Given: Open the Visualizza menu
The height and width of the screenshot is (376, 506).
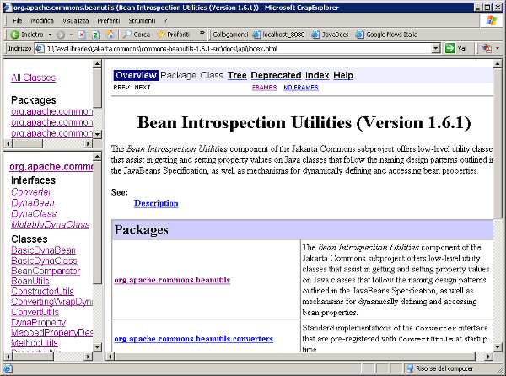Looking at the screenshot, I should pos(76,20).
